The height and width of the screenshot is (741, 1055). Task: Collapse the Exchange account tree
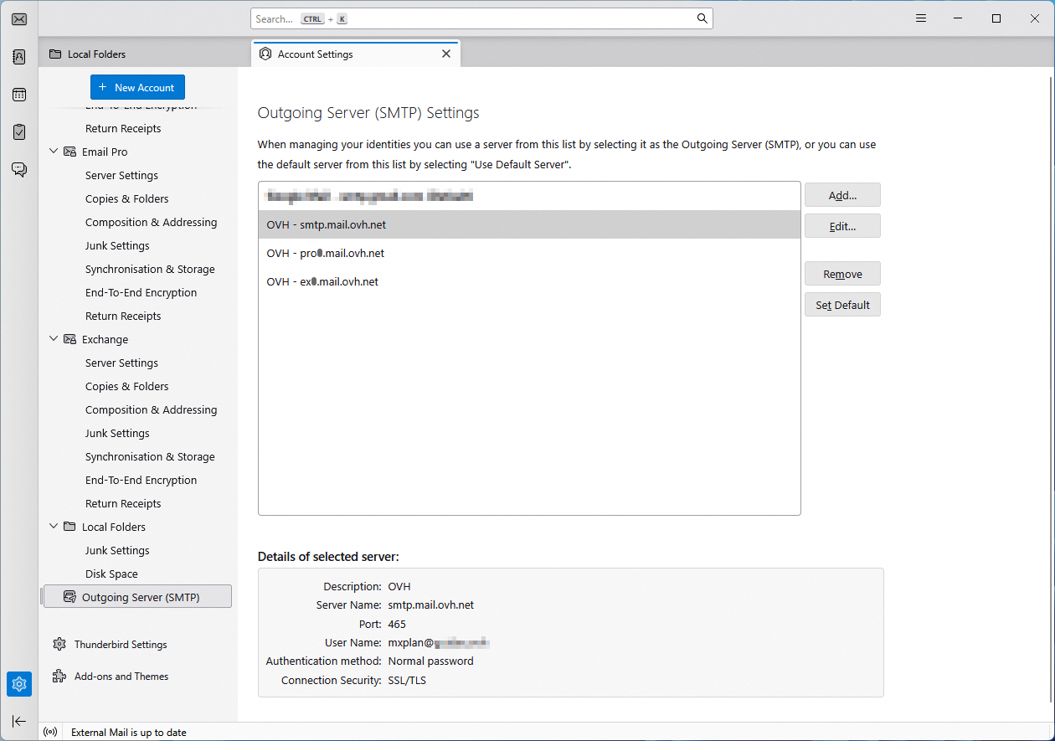54,339
